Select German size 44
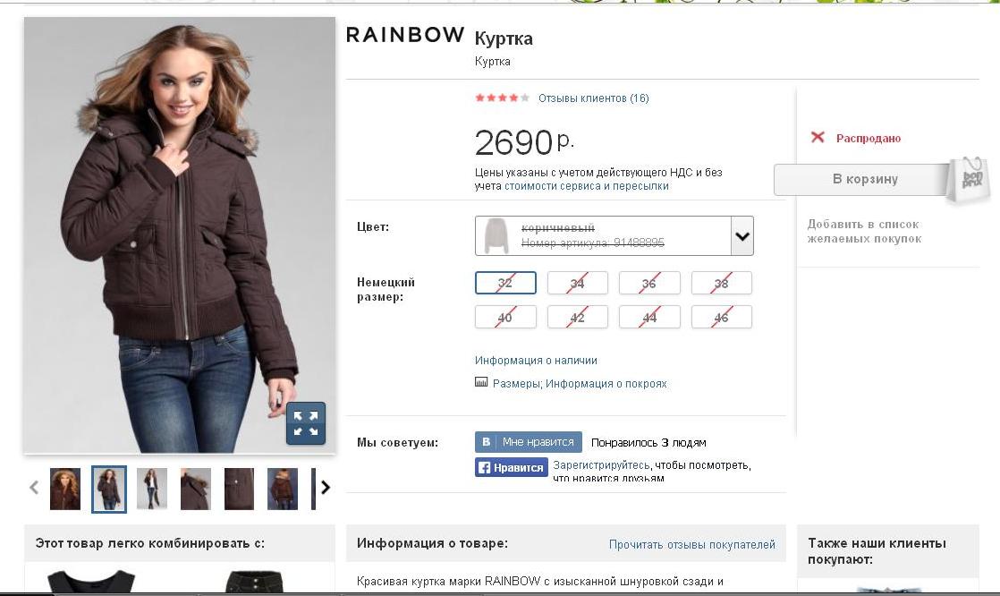The height and width of the screenshot is (596, 1000). coord(649,317)
